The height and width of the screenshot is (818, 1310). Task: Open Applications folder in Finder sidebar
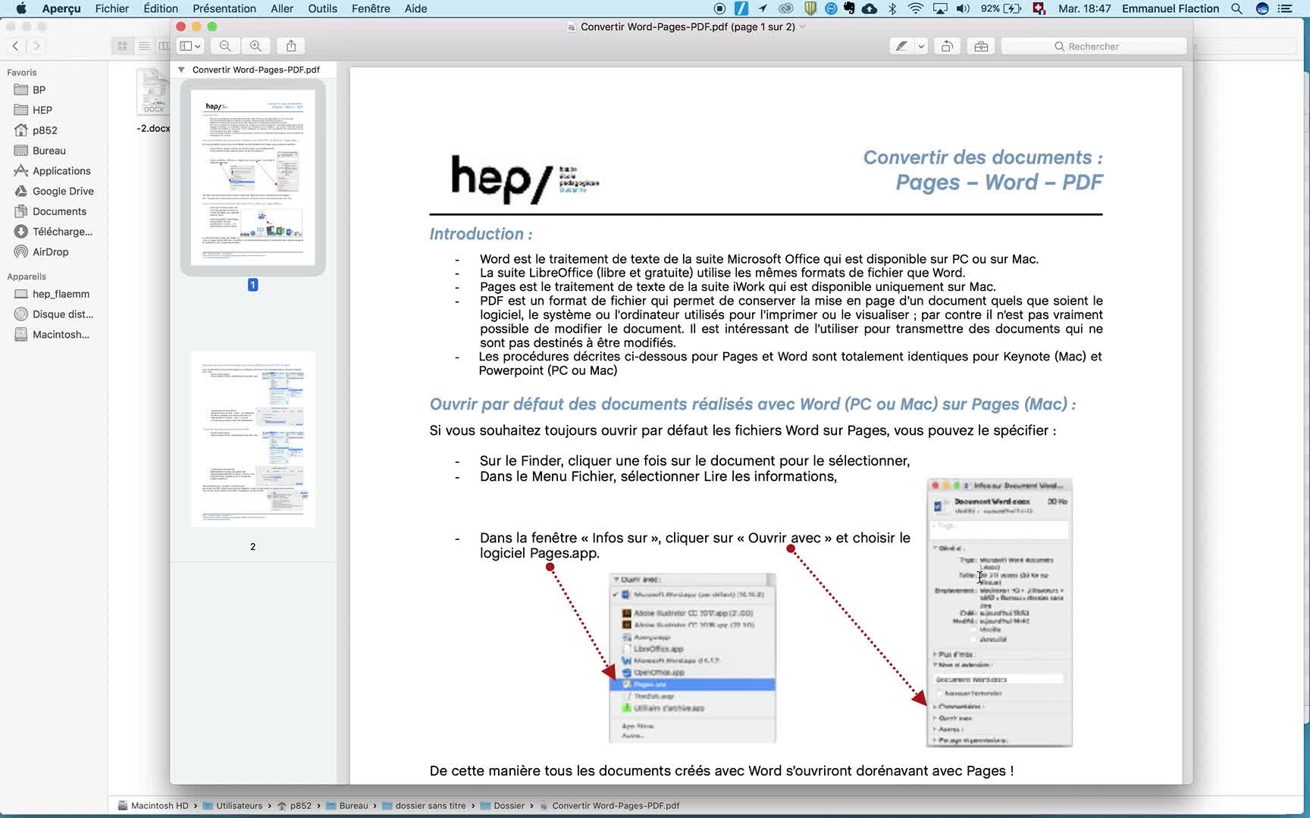[61, 170]
